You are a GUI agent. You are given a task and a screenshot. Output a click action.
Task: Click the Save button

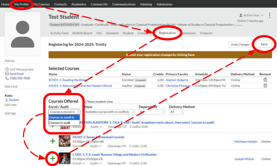pyautogui.click(x=264, y=44)
